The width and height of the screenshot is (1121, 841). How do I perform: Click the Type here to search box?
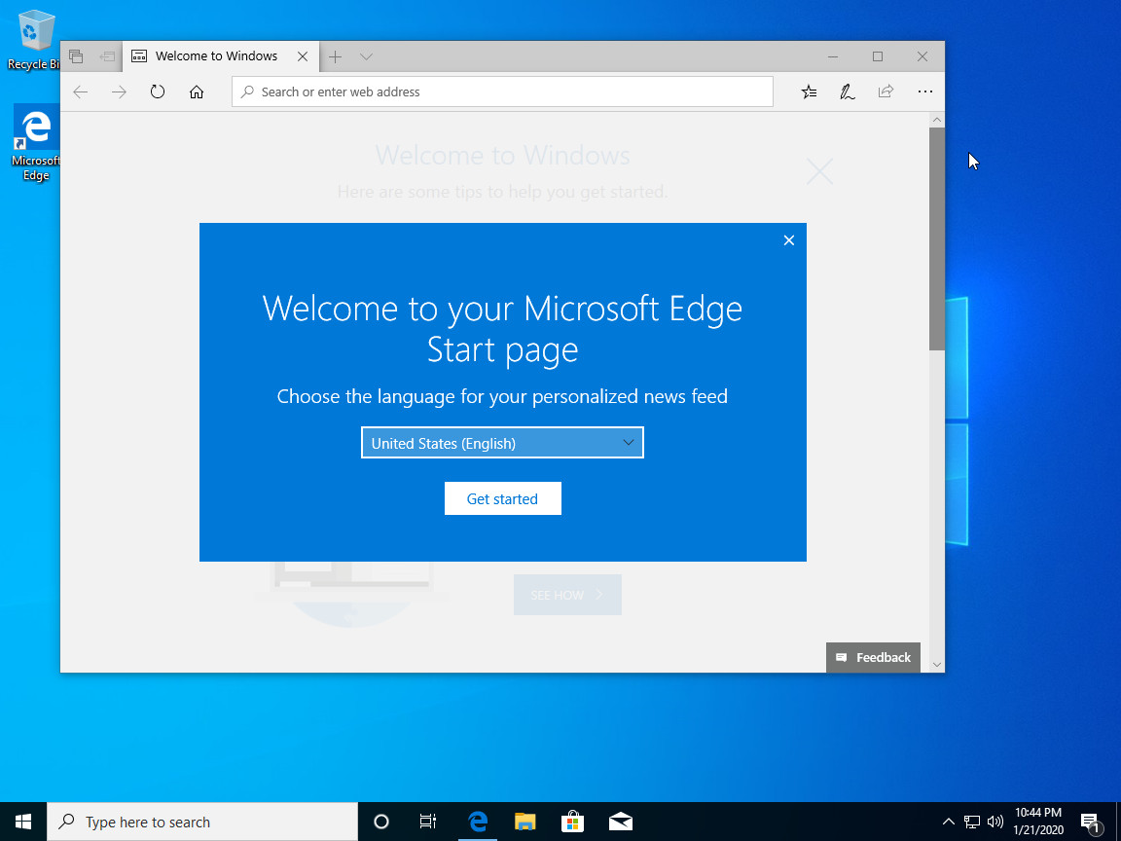pyautogui.click(x=202, y=822)
